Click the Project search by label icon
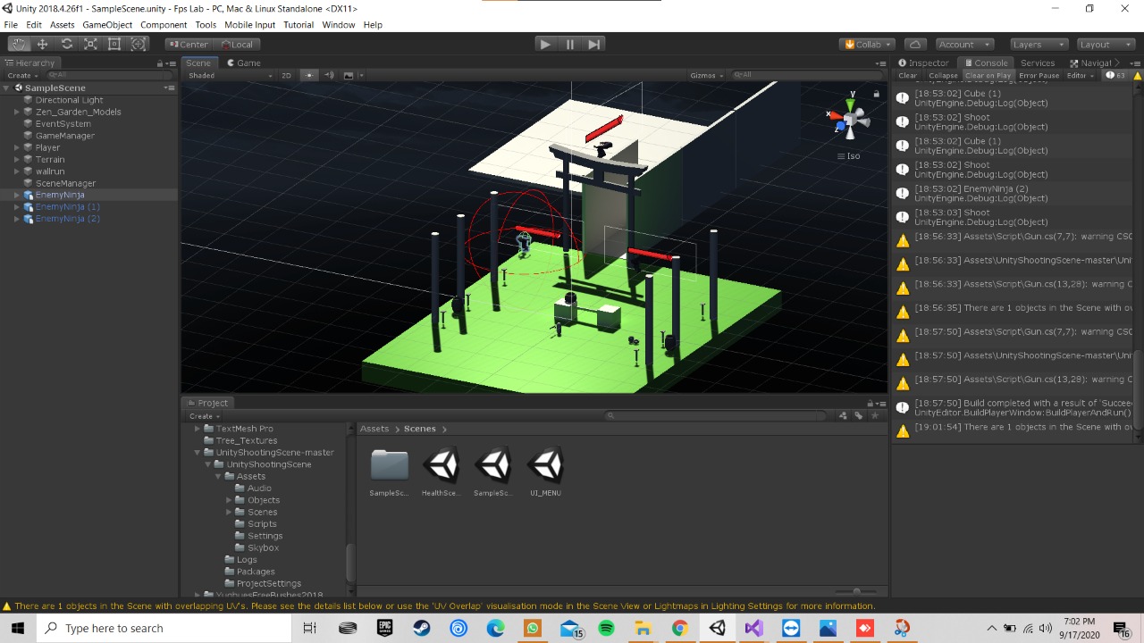This screenshot has height=643, width=1144. tap(858, 415)
